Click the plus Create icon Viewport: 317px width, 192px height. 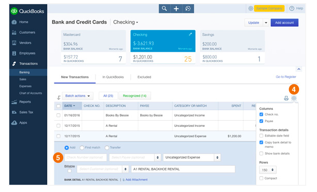click(176, 9)
